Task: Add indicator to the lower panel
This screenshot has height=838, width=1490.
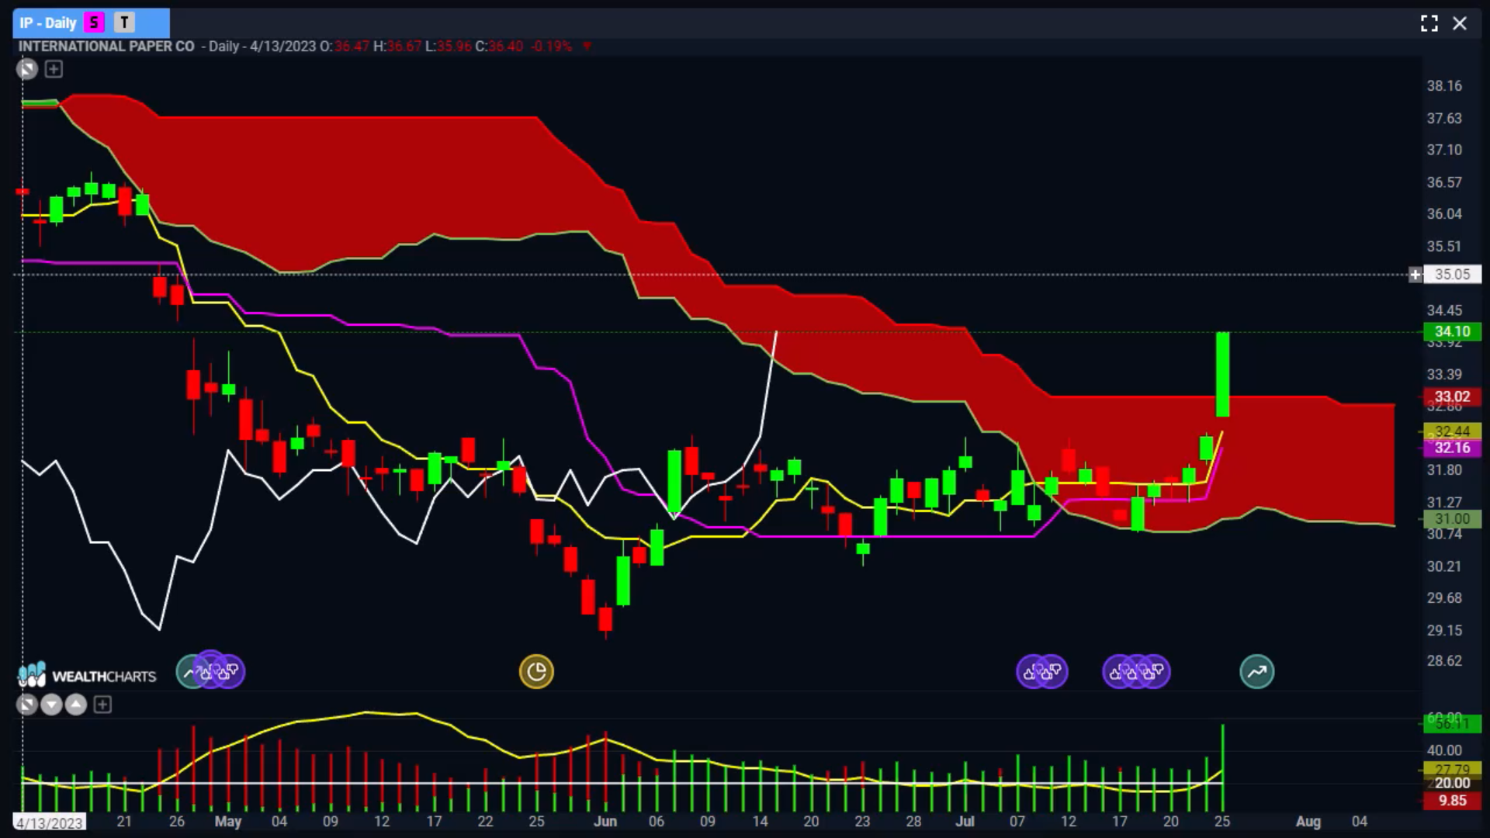Action: [x=102, y=705]
